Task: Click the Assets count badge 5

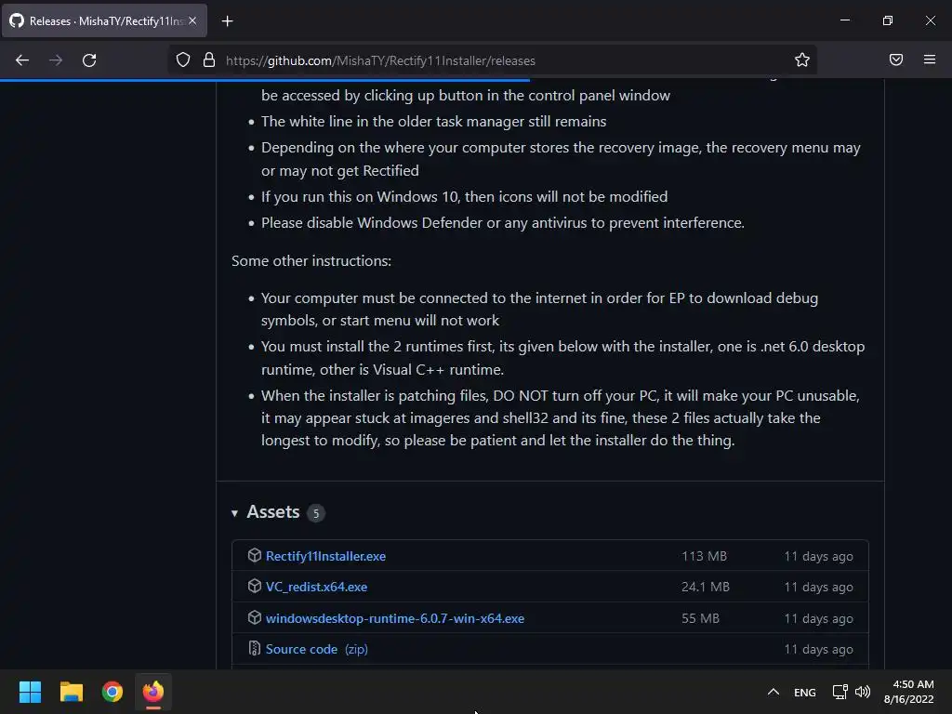Action: (x=316, y=513)
